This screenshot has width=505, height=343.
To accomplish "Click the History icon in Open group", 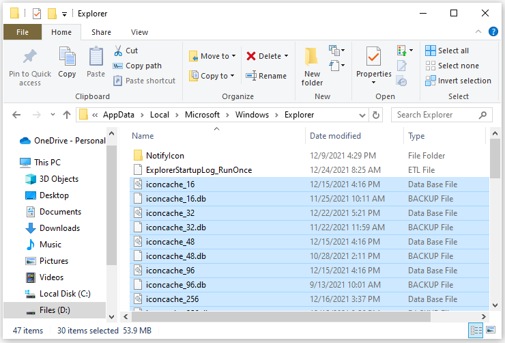I will click(402, 81).
